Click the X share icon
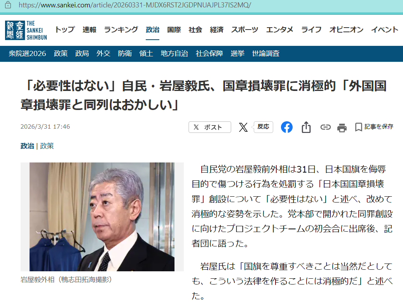 (243, 127)
